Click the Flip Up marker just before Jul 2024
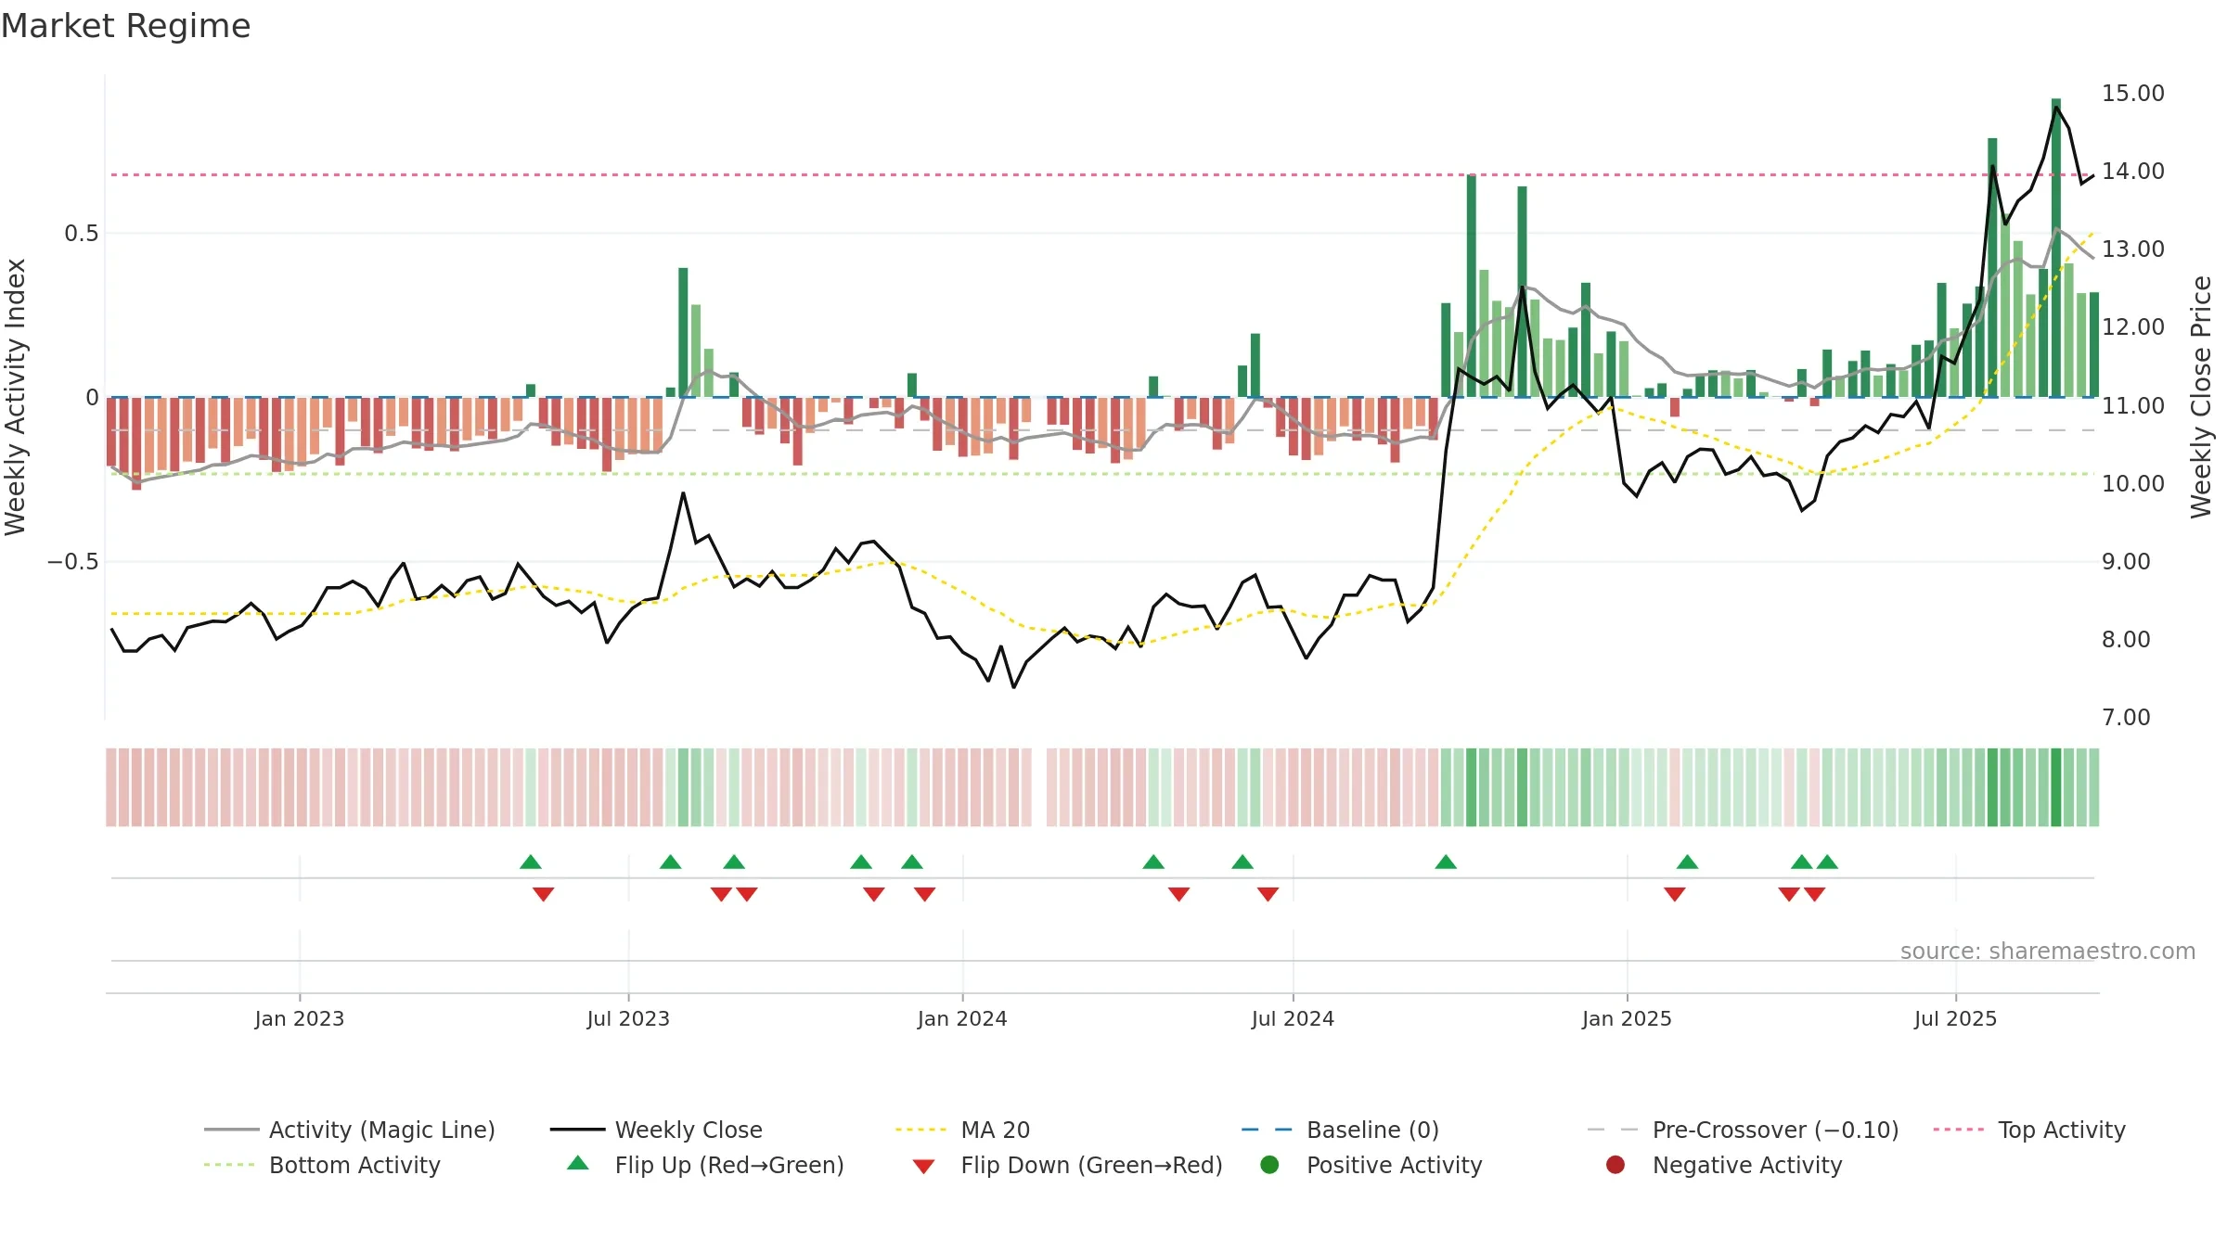The height and width of the screenshot is (1252, 2227). [x=1242, y=862]
